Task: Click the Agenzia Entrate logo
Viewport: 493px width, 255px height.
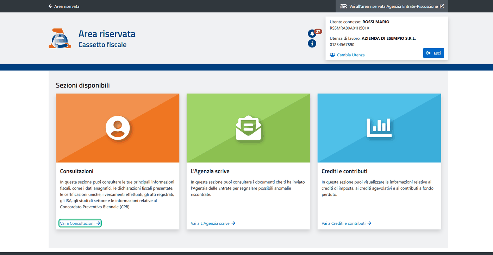Action: coord(60,38)
